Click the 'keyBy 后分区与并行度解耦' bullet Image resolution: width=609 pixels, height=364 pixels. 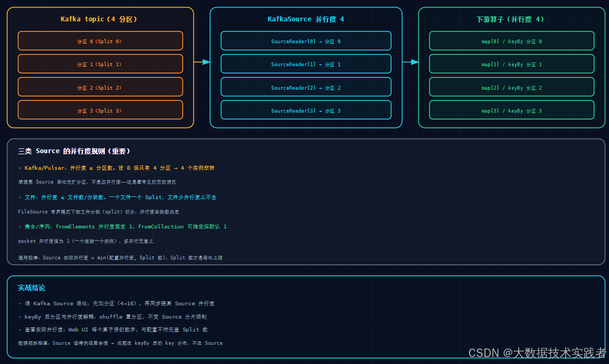(112, 316)
